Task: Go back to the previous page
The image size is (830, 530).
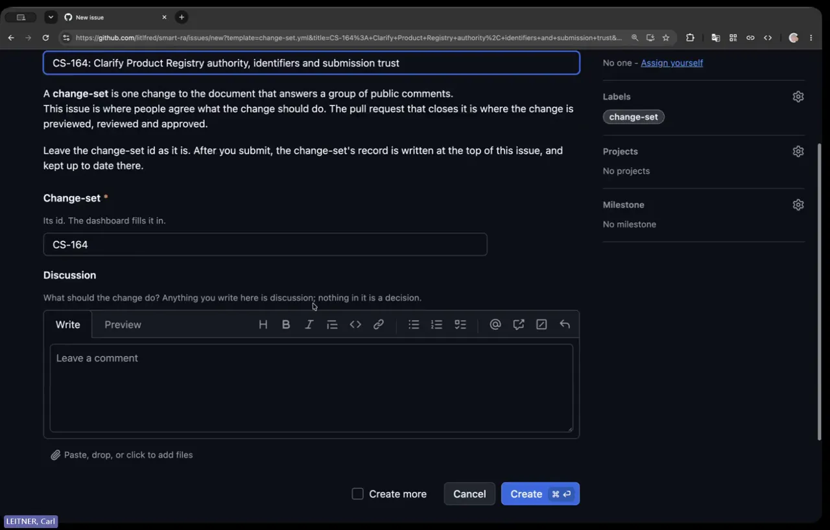Action: click(x=11, y=38)
